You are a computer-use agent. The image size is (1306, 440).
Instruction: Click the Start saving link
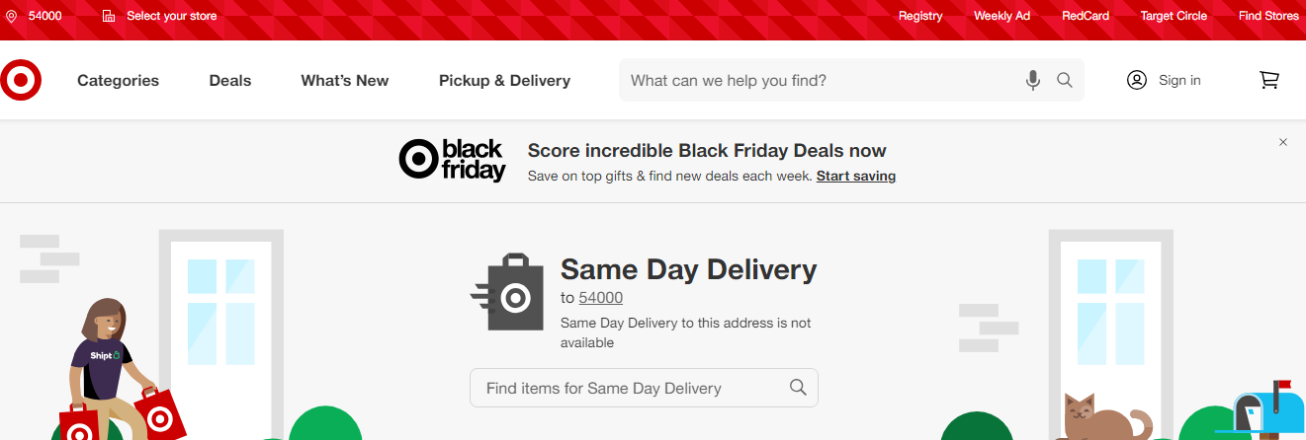pos(856,177)
